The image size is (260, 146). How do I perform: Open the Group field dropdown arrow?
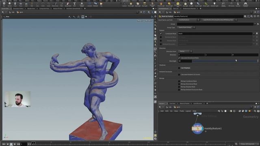point(255,24)
